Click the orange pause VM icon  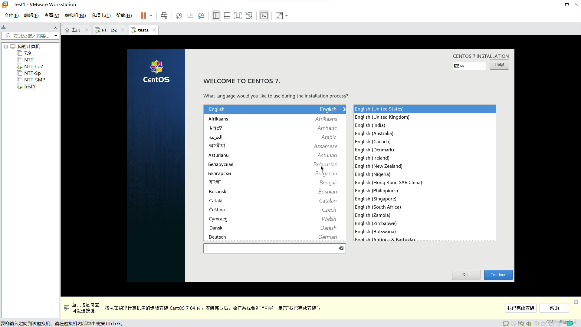143,16
